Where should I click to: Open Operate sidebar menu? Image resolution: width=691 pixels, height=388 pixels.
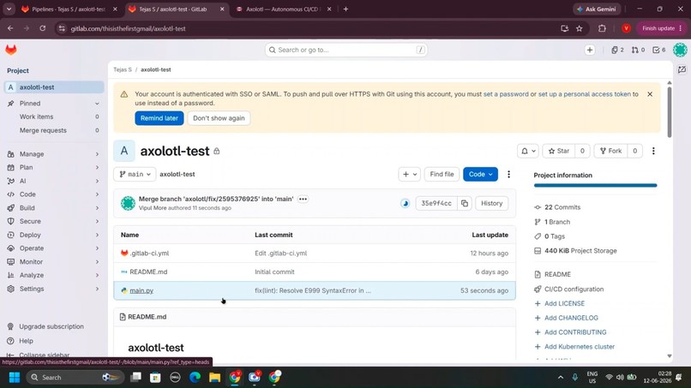[x=54, y=248]
